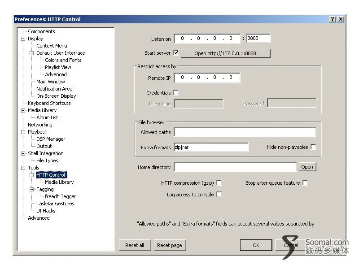Click the title bar help question mark
Image resolution: width=359 pixels, height=269 pixels.
tap(333, 19)
